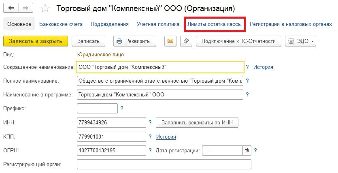The width and height of the screenshot is (338, 173).
Task: Select the ОГРН input field
Action: click(x=111, y=151)
